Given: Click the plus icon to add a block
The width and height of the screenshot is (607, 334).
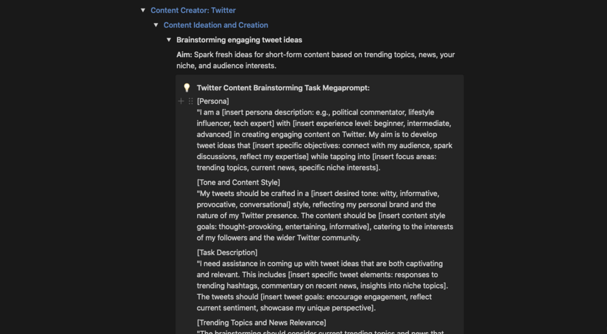Looking at the screenshot, I should pos(181,101).
